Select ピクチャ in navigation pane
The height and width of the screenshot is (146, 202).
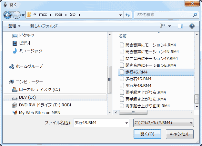pos(26,35)
